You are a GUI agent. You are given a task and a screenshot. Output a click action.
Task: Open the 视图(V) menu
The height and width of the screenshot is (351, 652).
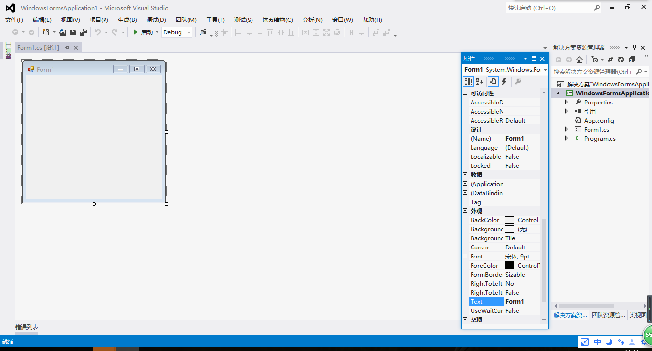[70, 20]
